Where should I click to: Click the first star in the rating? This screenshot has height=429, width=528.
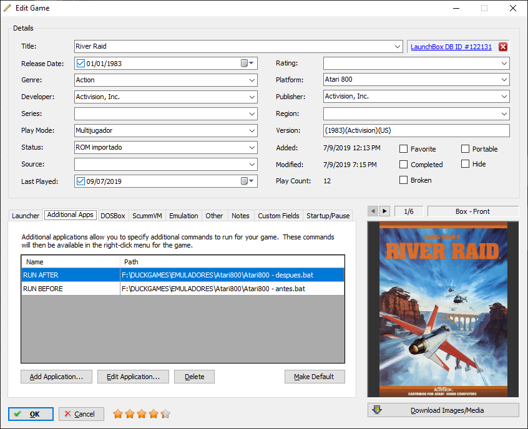pyautogui.click(x=118, y=414)
